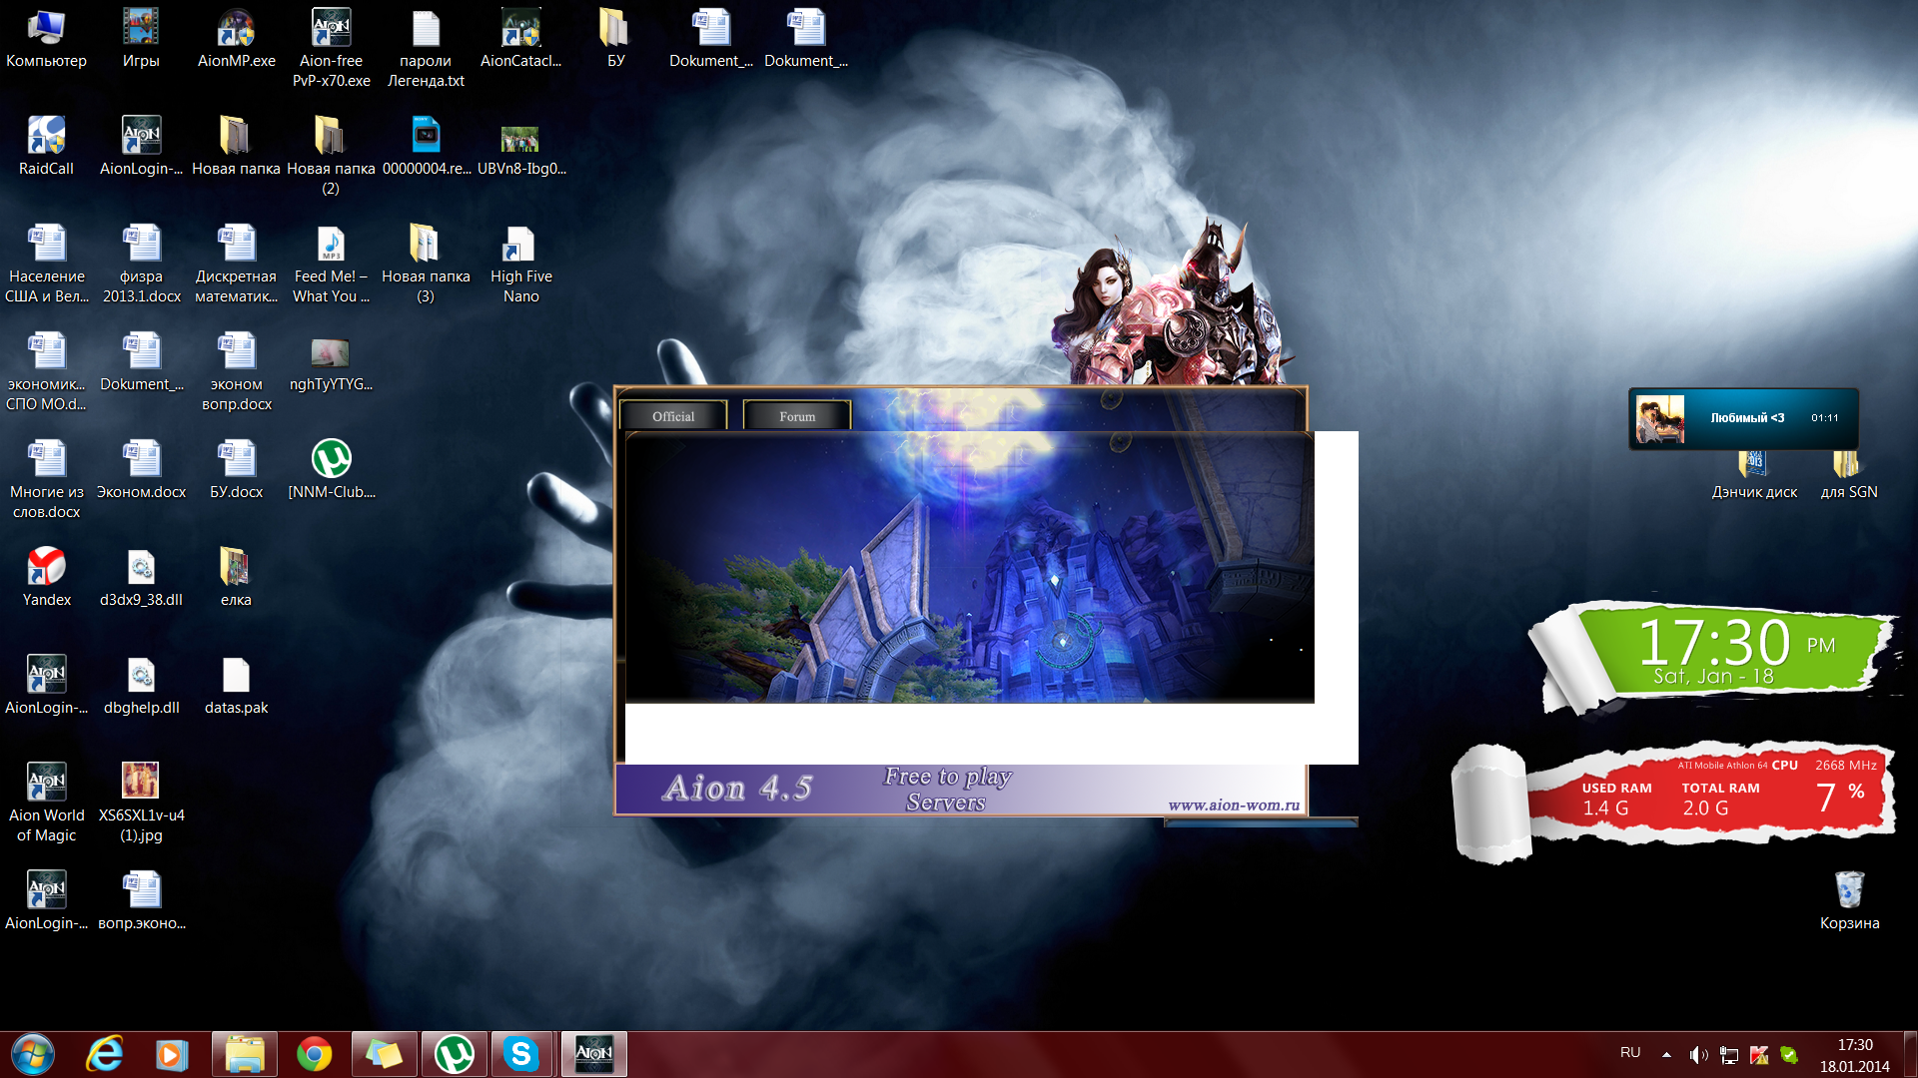This screenshot has height=1078, width=1918.
Task: Launch Google Chrome from taskbar
Action: (x=315, y=1054)
